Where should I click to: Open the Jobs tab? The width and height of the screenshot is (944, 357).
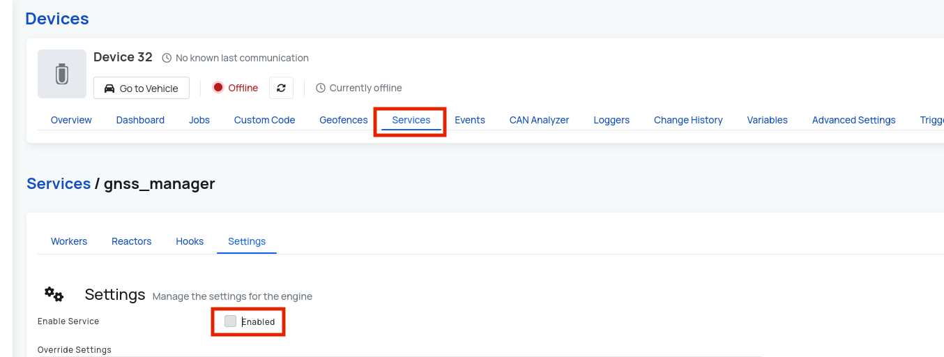(199, 120)
